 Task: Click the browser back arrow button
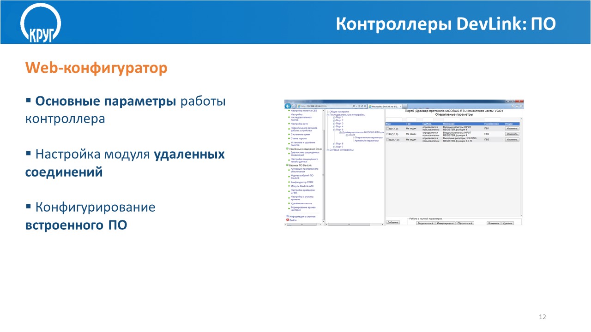(288, 107)
